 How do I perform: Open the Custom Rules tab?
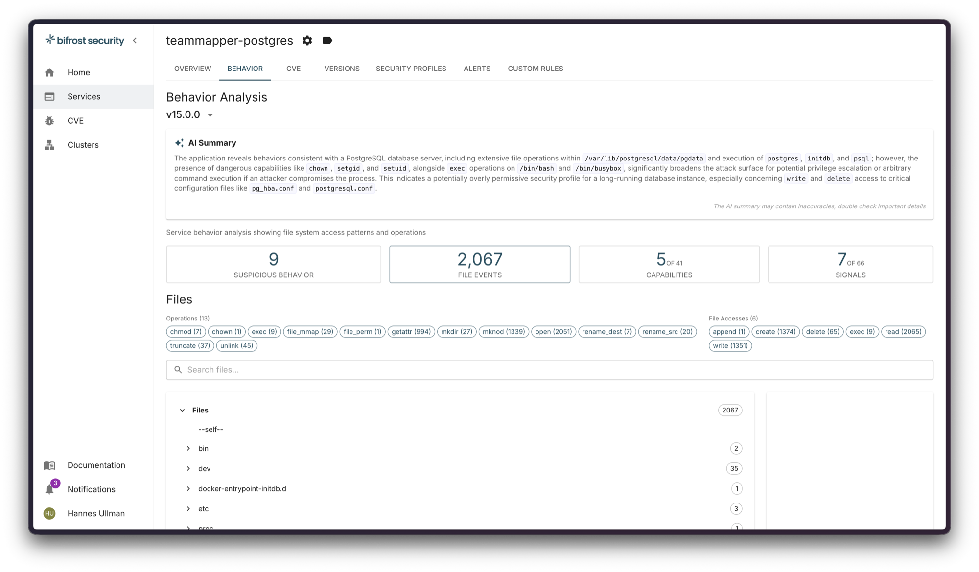click(x=536, y=69)
